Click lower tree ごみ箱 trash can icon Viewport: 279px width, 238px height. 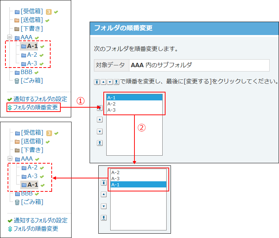point(17,202)
